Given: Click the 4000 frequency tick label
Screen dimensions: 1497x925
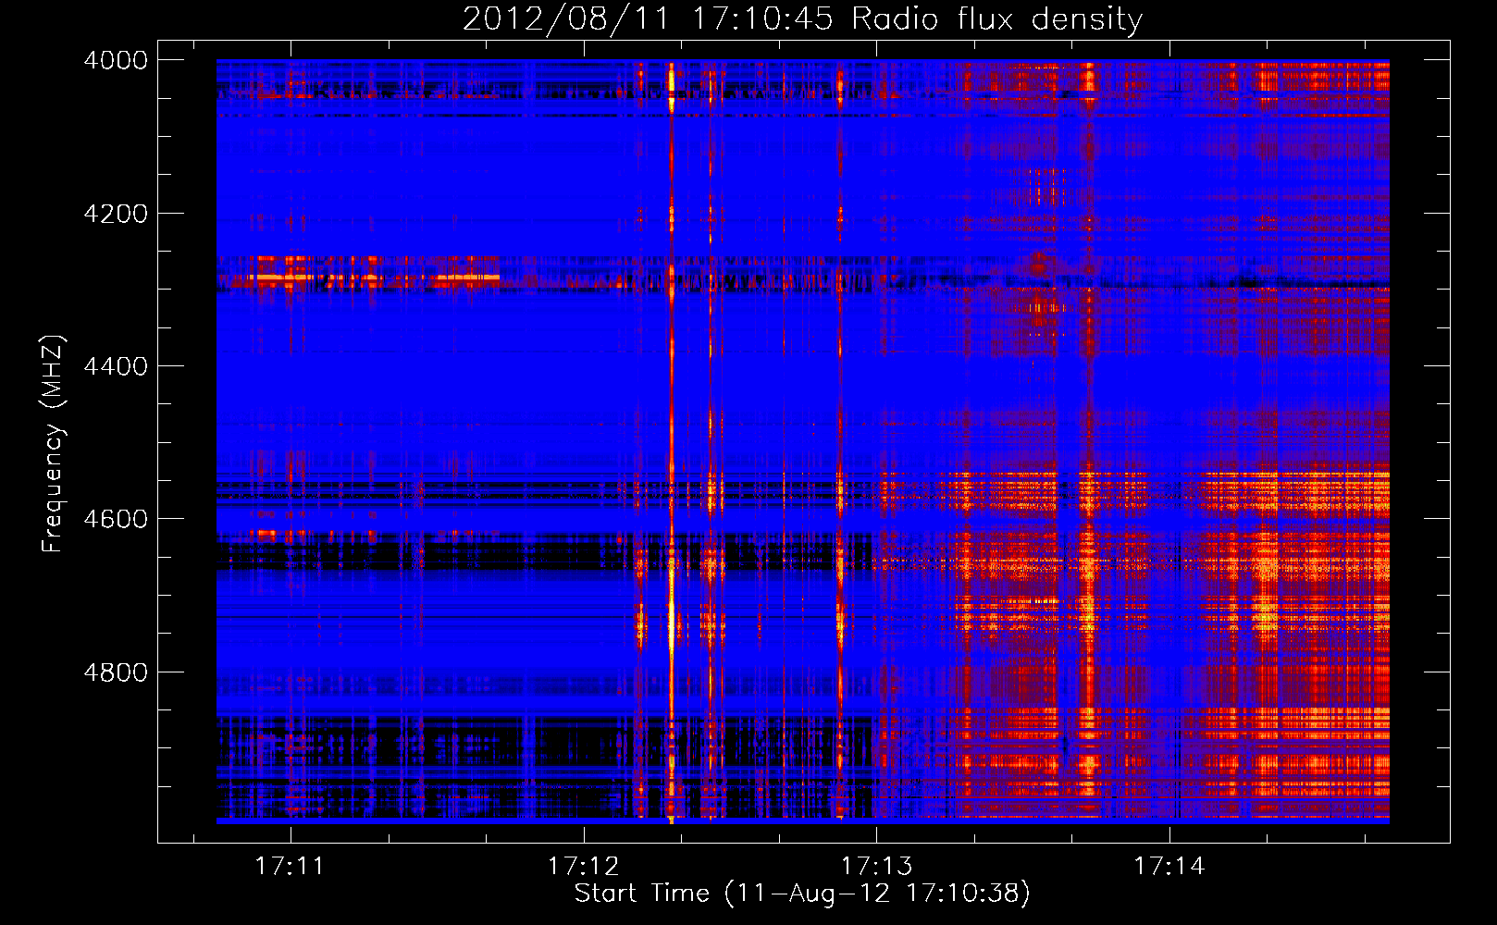Looking at the screenshot, I should (116, 60).
